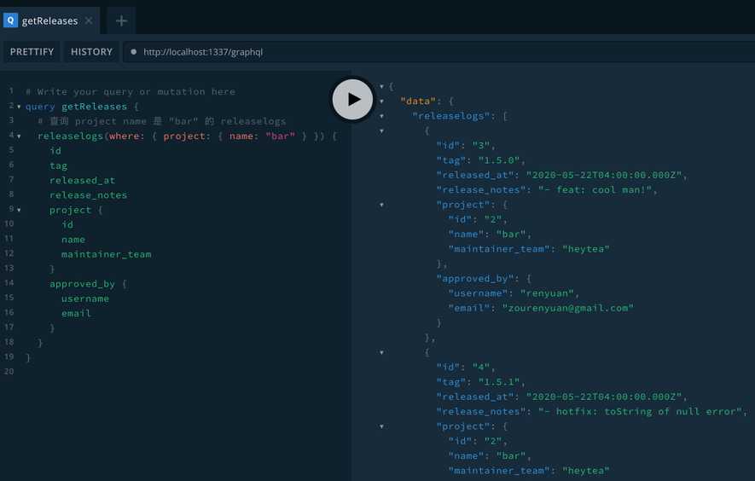
Task: Click the status dot before the URL
Action: tap(133, 51)
